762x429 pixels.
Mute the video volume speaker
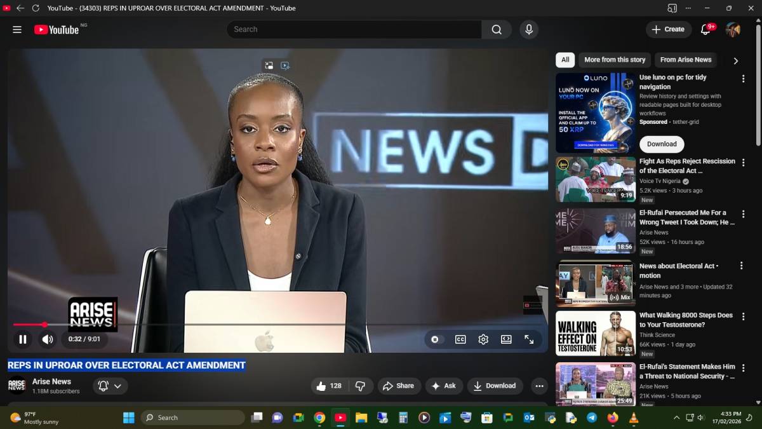48,339
